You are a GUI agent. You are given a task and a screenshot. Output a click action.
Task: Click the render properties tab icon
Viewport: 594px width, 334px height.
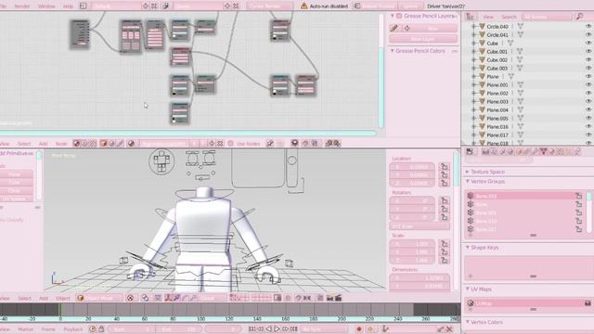point(485,152)
